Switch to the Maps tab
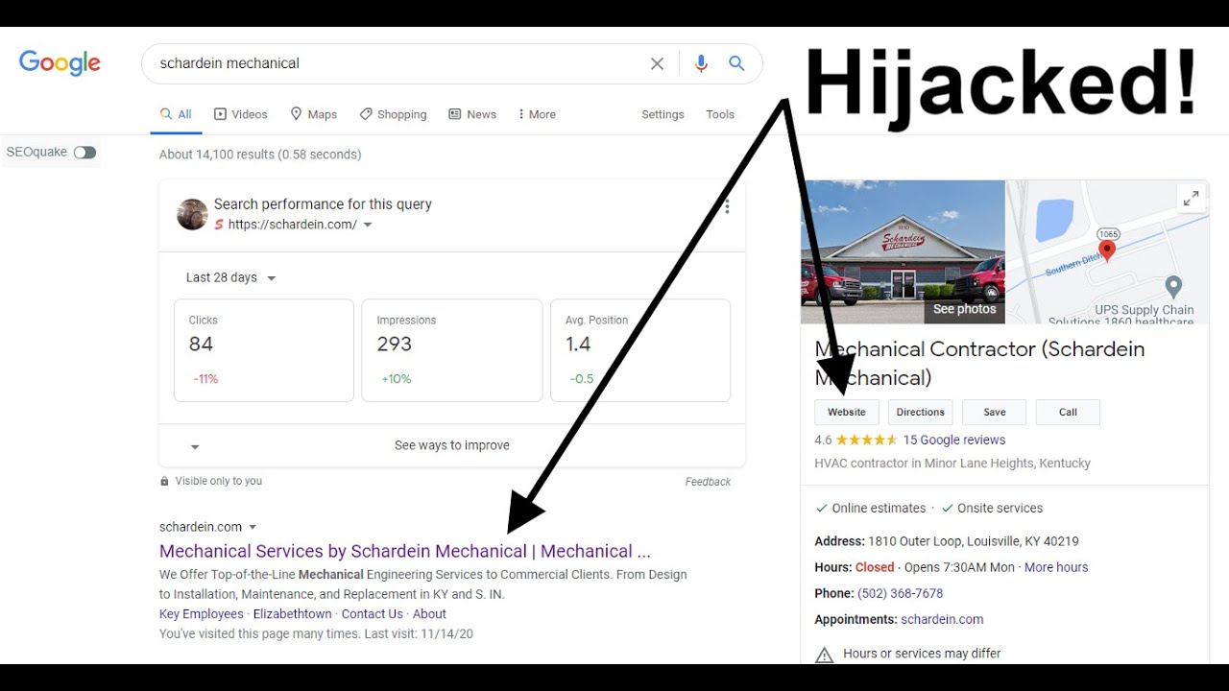 pyautogui.click(x=314, y=114)
